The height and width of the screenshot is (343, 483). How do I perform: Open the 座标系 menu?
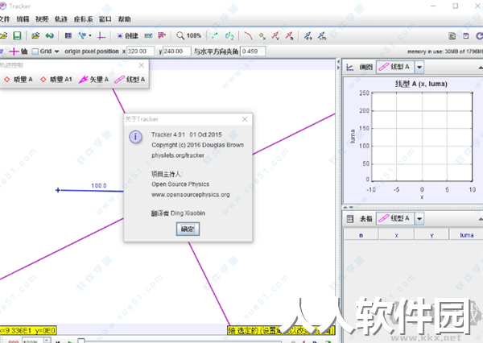click(83, 19)
